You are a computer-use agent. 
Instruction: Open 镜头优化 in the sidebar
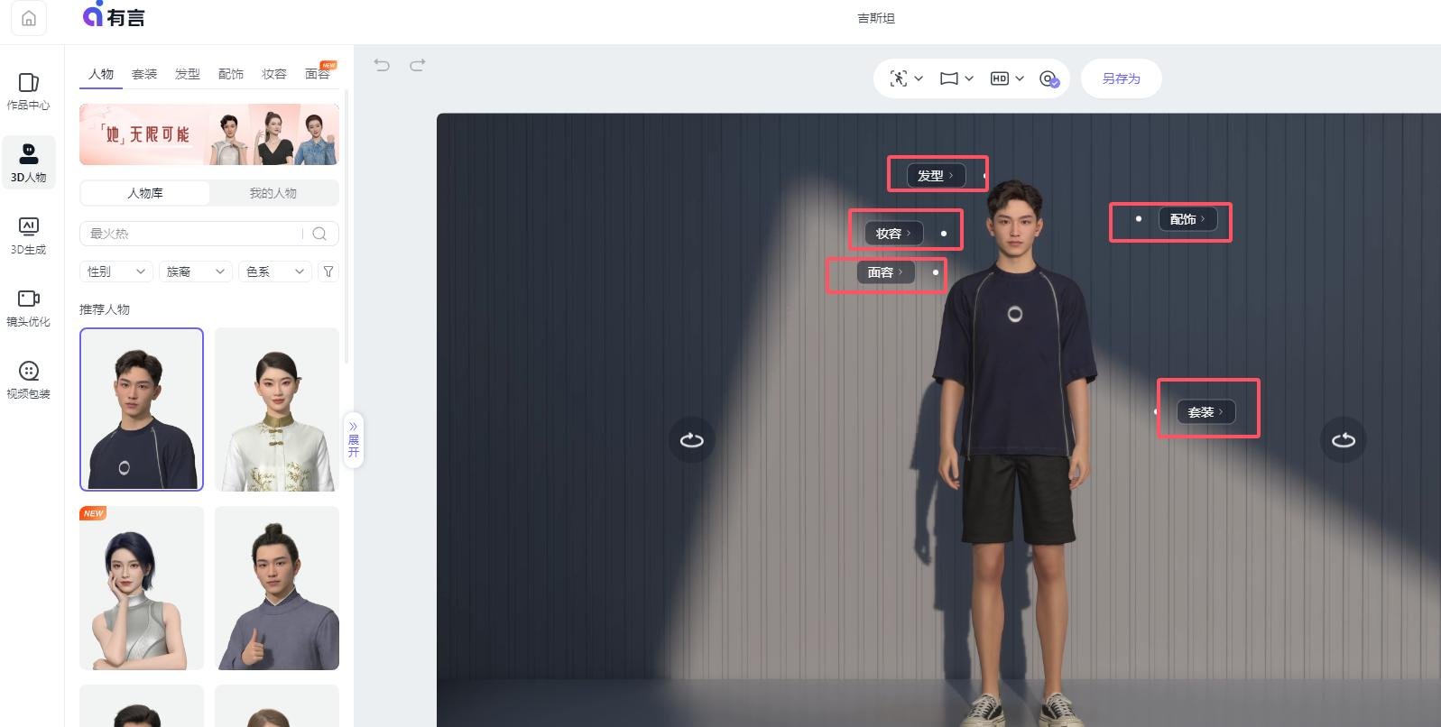coord(28,307)
